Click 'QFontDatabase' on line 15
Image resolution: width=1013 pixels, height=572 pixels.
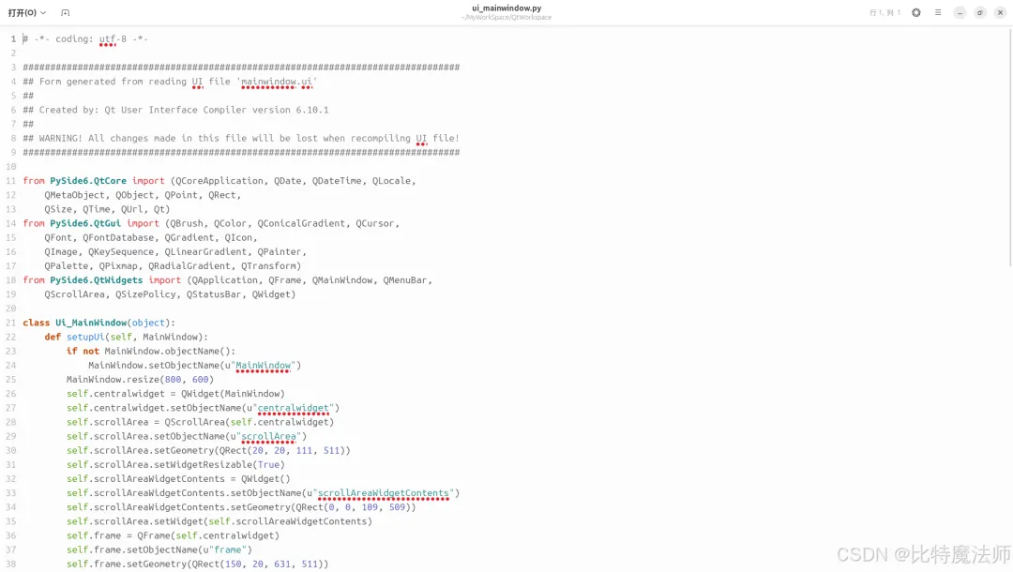click(118, 237)
